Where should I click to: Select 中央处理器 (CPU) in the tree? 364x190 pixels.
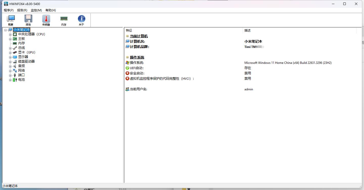point(32,34)
